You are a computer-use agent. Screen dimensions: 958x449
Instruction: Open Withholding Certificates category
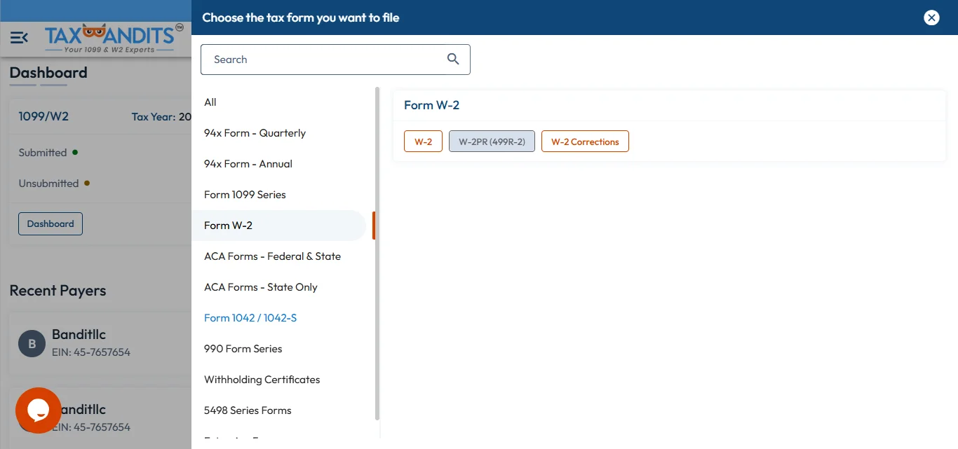[262, 379]
